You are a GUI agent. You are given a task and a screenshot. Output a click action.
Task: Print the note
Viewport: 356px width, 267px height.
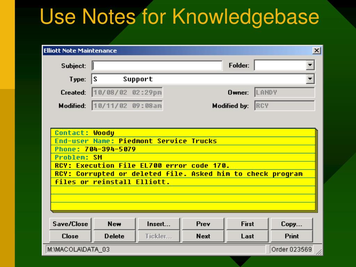pos(292,236)
